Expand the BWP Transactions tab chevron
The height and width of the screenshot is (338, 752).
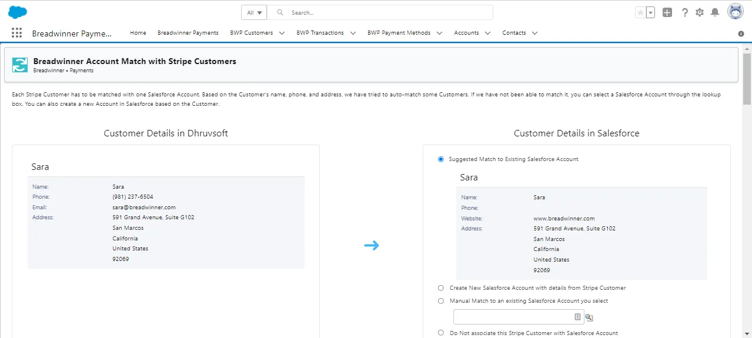tap(353, 33)
